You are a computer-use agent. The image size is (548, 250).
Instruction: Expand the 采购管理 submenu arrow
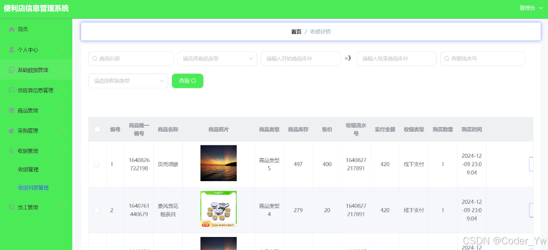[63, 130]
